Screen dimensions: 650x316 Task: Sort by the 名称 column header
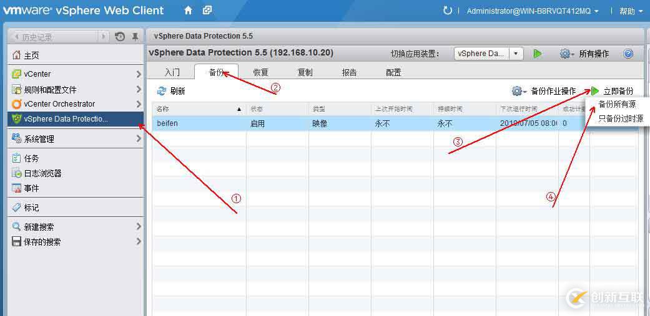tap(199, 109)
